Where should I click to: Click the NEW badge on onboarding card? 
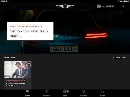[x=29, y=63]
